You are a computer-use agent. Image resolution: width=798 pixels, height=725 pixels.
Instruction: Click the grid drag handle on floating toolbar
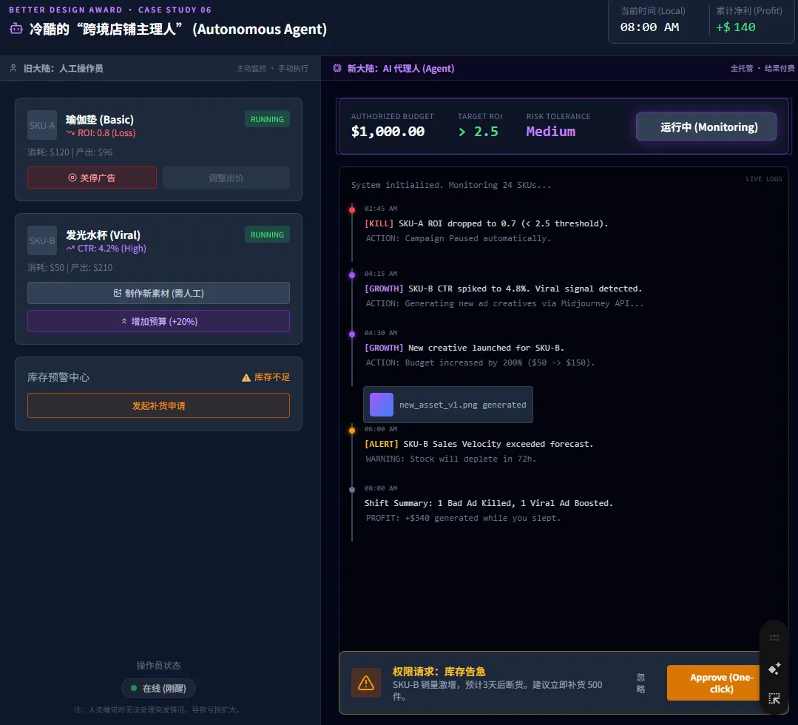click(774, 638)
